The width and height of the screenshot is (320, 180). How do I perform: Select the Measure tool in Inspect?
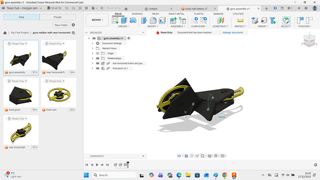(240, 20)
